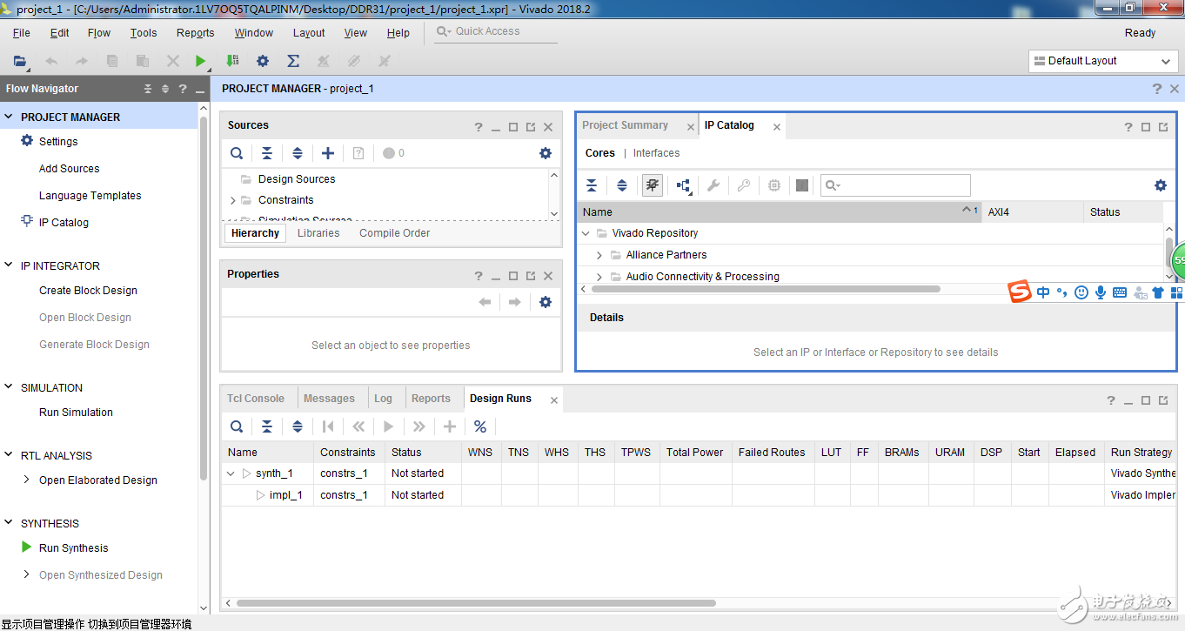Collapse IP INTEGRATOR section

(9, 265)
